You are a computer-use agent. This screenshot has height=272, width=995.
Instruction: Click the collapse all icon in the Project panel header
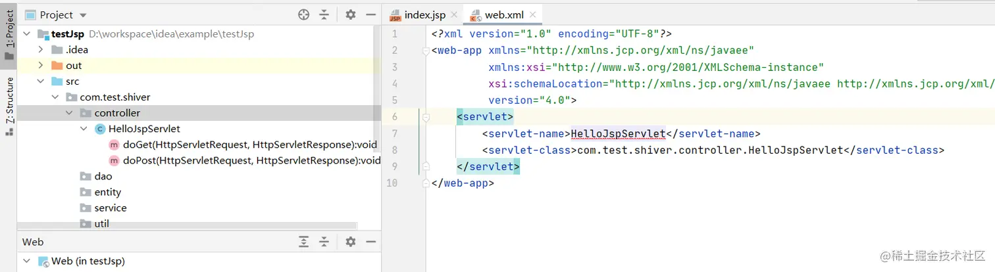coord(324,14)
